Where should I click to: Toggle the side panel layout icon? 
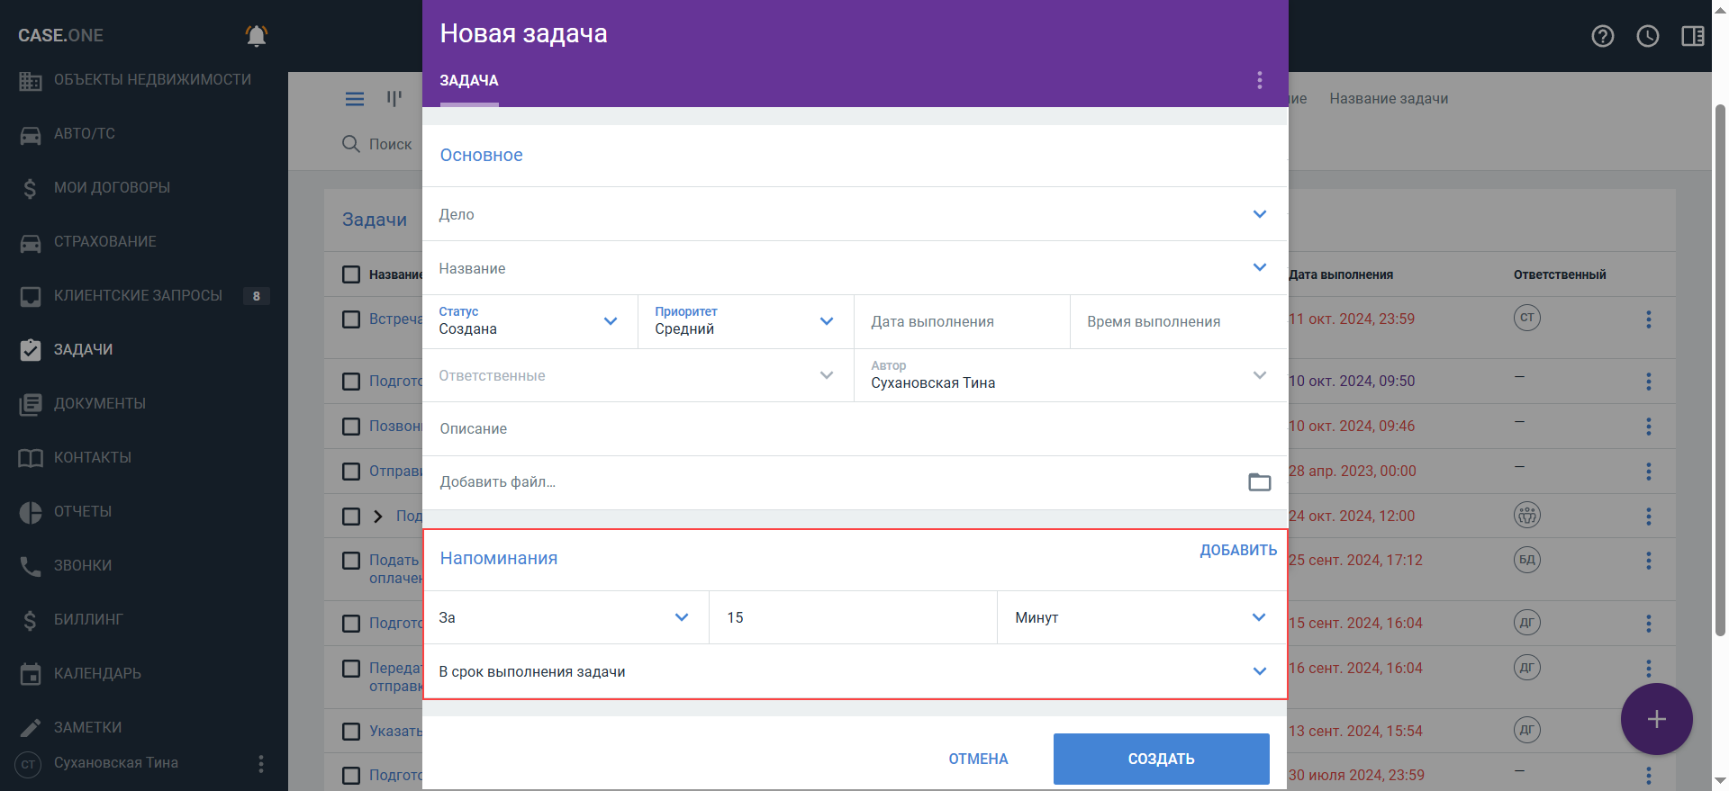[1692, 36]
